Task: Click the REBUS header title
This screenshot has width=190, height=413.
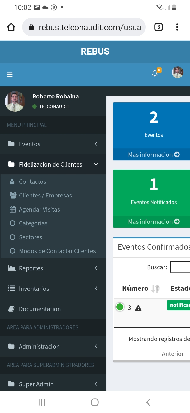Action: click(x=95, y=51)
